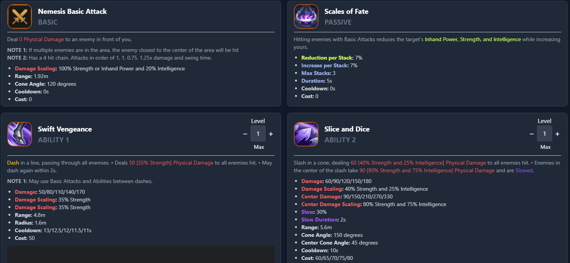This screenshot has width=570, height=263.
Task: Click the Nemesis Basic Attack title
Action: (x=72, y=12)
